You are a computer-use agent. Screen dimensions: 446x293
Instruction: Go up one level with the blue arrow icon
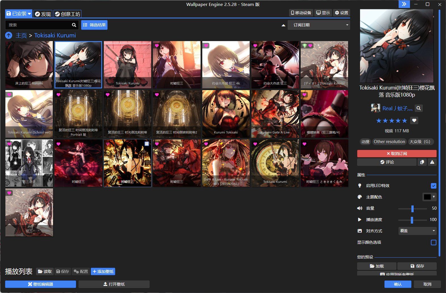click(9, 35)
